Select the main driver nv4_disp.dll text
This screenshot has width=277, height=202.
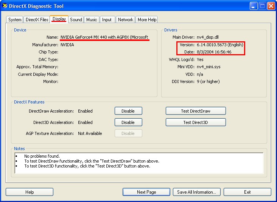[208, 37]
